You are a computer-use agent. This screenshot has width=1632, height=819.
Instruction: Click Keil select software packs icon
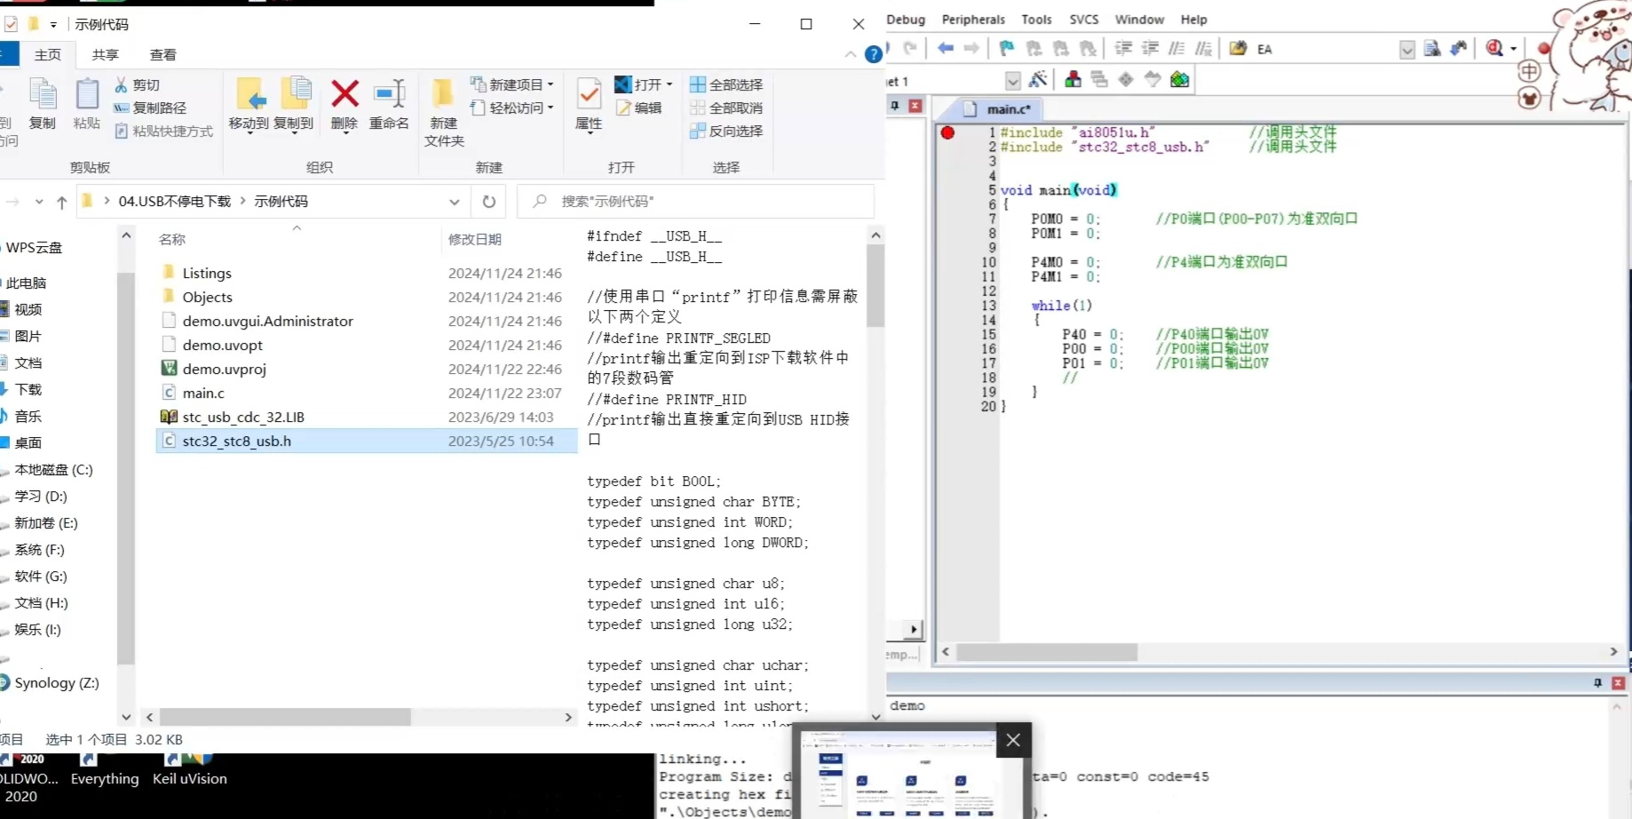tap(1153, 80)
